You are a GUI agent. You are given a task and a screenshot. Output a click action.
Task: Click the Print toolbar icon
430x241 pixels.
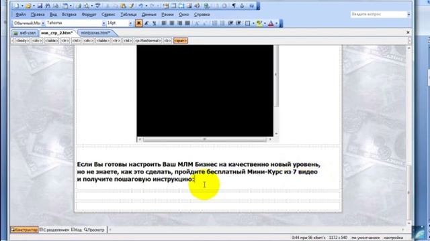tap(79, 6)
